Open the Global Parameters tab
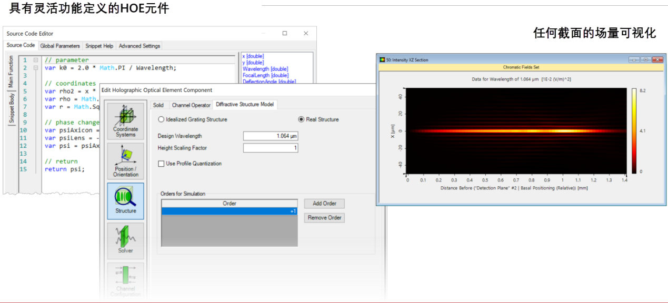The height and width of the screenshot is (303, 668). pyautogui.click(x=60, y=46)
